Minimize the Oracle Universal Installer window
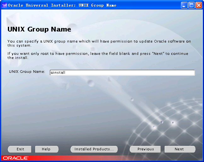Viewport: 204px width, 162px height. pos(184,5)
